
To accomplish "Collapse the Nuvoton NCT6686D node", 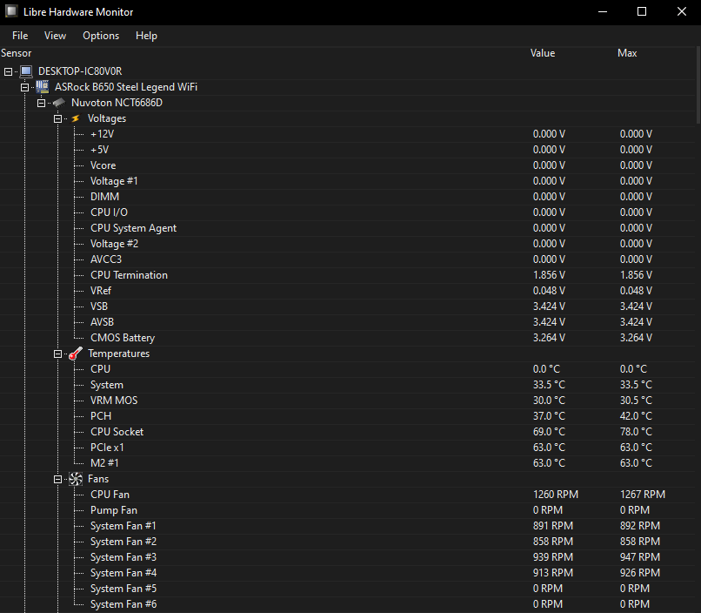I will click(x=42, y=103).
